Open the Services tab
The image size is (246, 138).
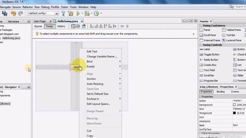tap(13, 21)
